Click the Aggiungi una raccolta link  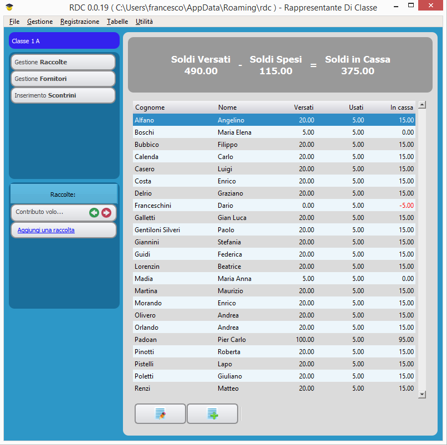click(x=46, y=230)
